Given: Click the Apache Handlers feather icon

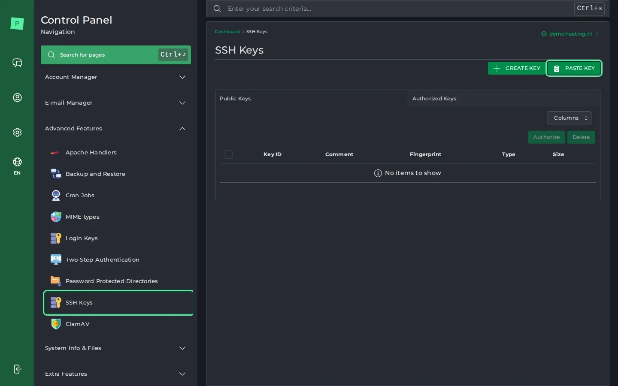Looking at the screenshot, I should [x=55, y=153].
